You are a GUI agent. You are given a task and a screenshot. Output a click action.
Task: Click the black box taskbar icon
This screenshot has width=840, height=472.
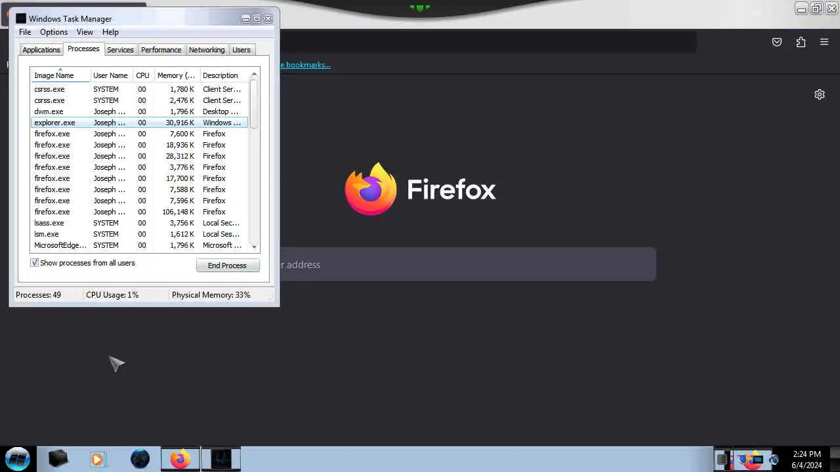[58, 459]
